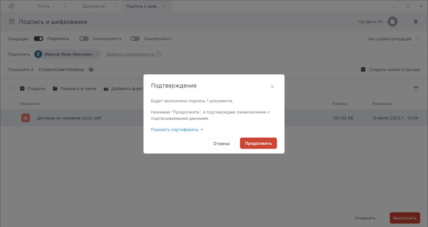Viewport: 428px width, 227px height.
Task: Close the Подпись и шифрование tab
Action: pos(164,6)
